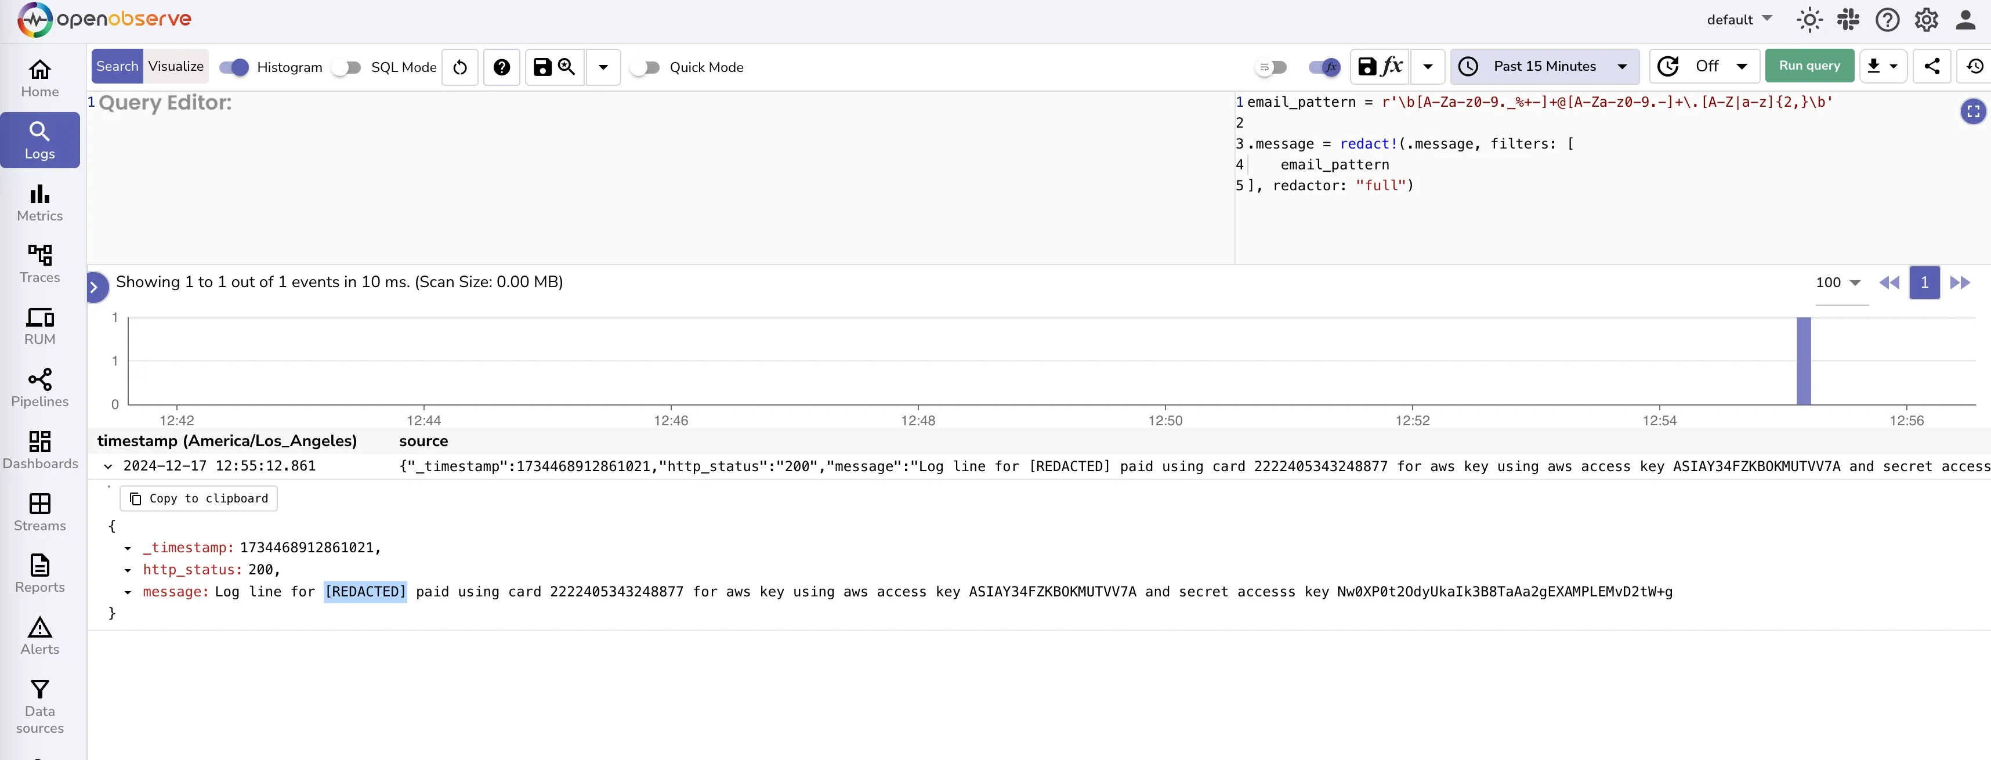1991x760 pixels.
Task: Click the share link icon
Action: (1931, 67)
